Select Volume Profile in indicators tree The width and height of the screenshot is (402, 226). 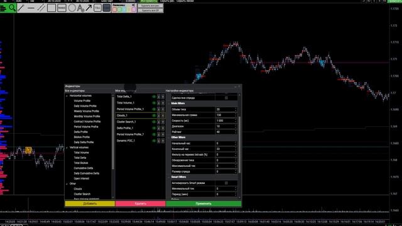coord(82,101)
